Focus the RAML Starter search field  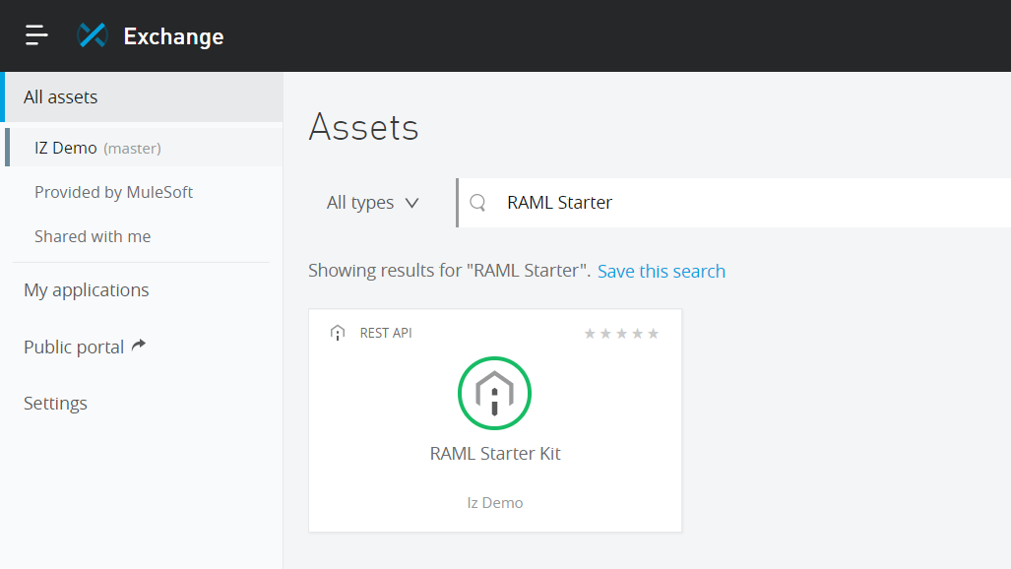point(735,203)
